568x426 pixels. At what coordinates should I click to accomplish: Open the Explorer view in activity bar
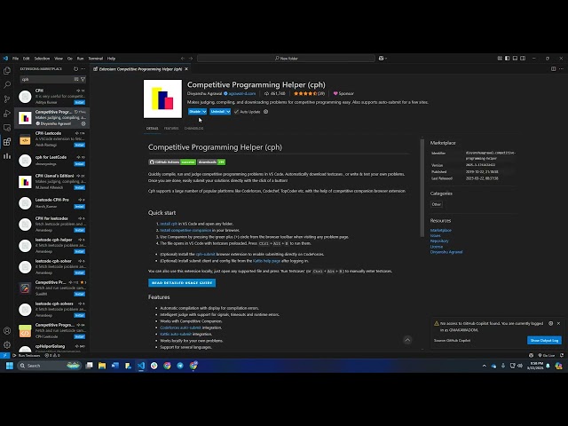[x=7, y=71]
